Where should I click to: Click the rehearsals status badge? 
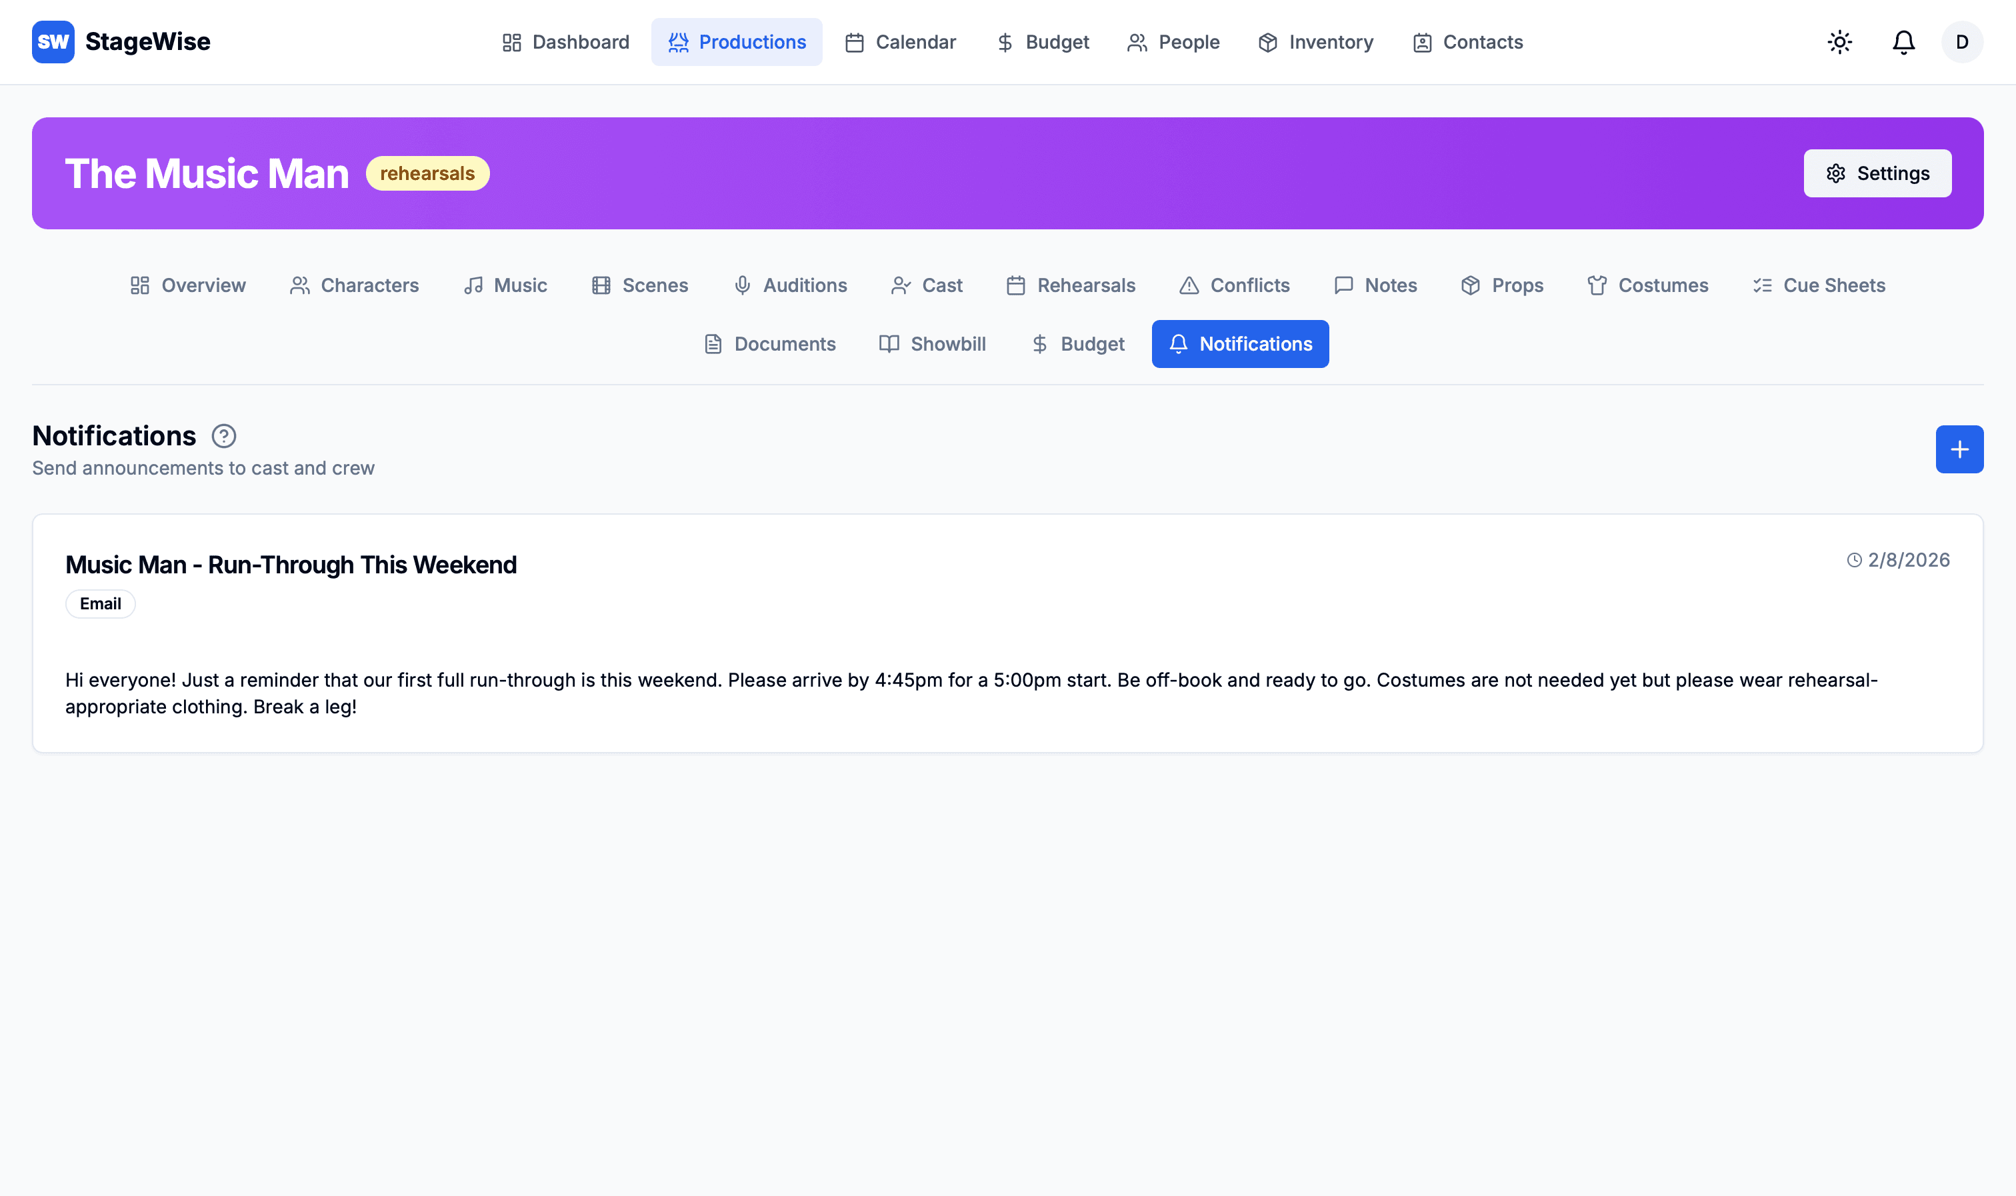[x=427, y=173]
